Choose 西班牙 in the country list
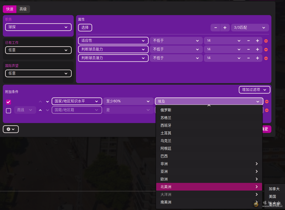Screen dimensions: 285x210 click(166, 126)
